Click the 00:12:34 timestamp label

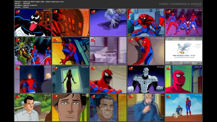tap(160, 67)
